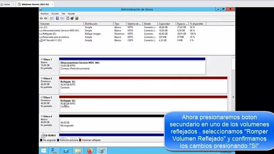Click the Disco 1 disk icon
The width and height of the screenshot is (274, 154).
tap(42, 59)
